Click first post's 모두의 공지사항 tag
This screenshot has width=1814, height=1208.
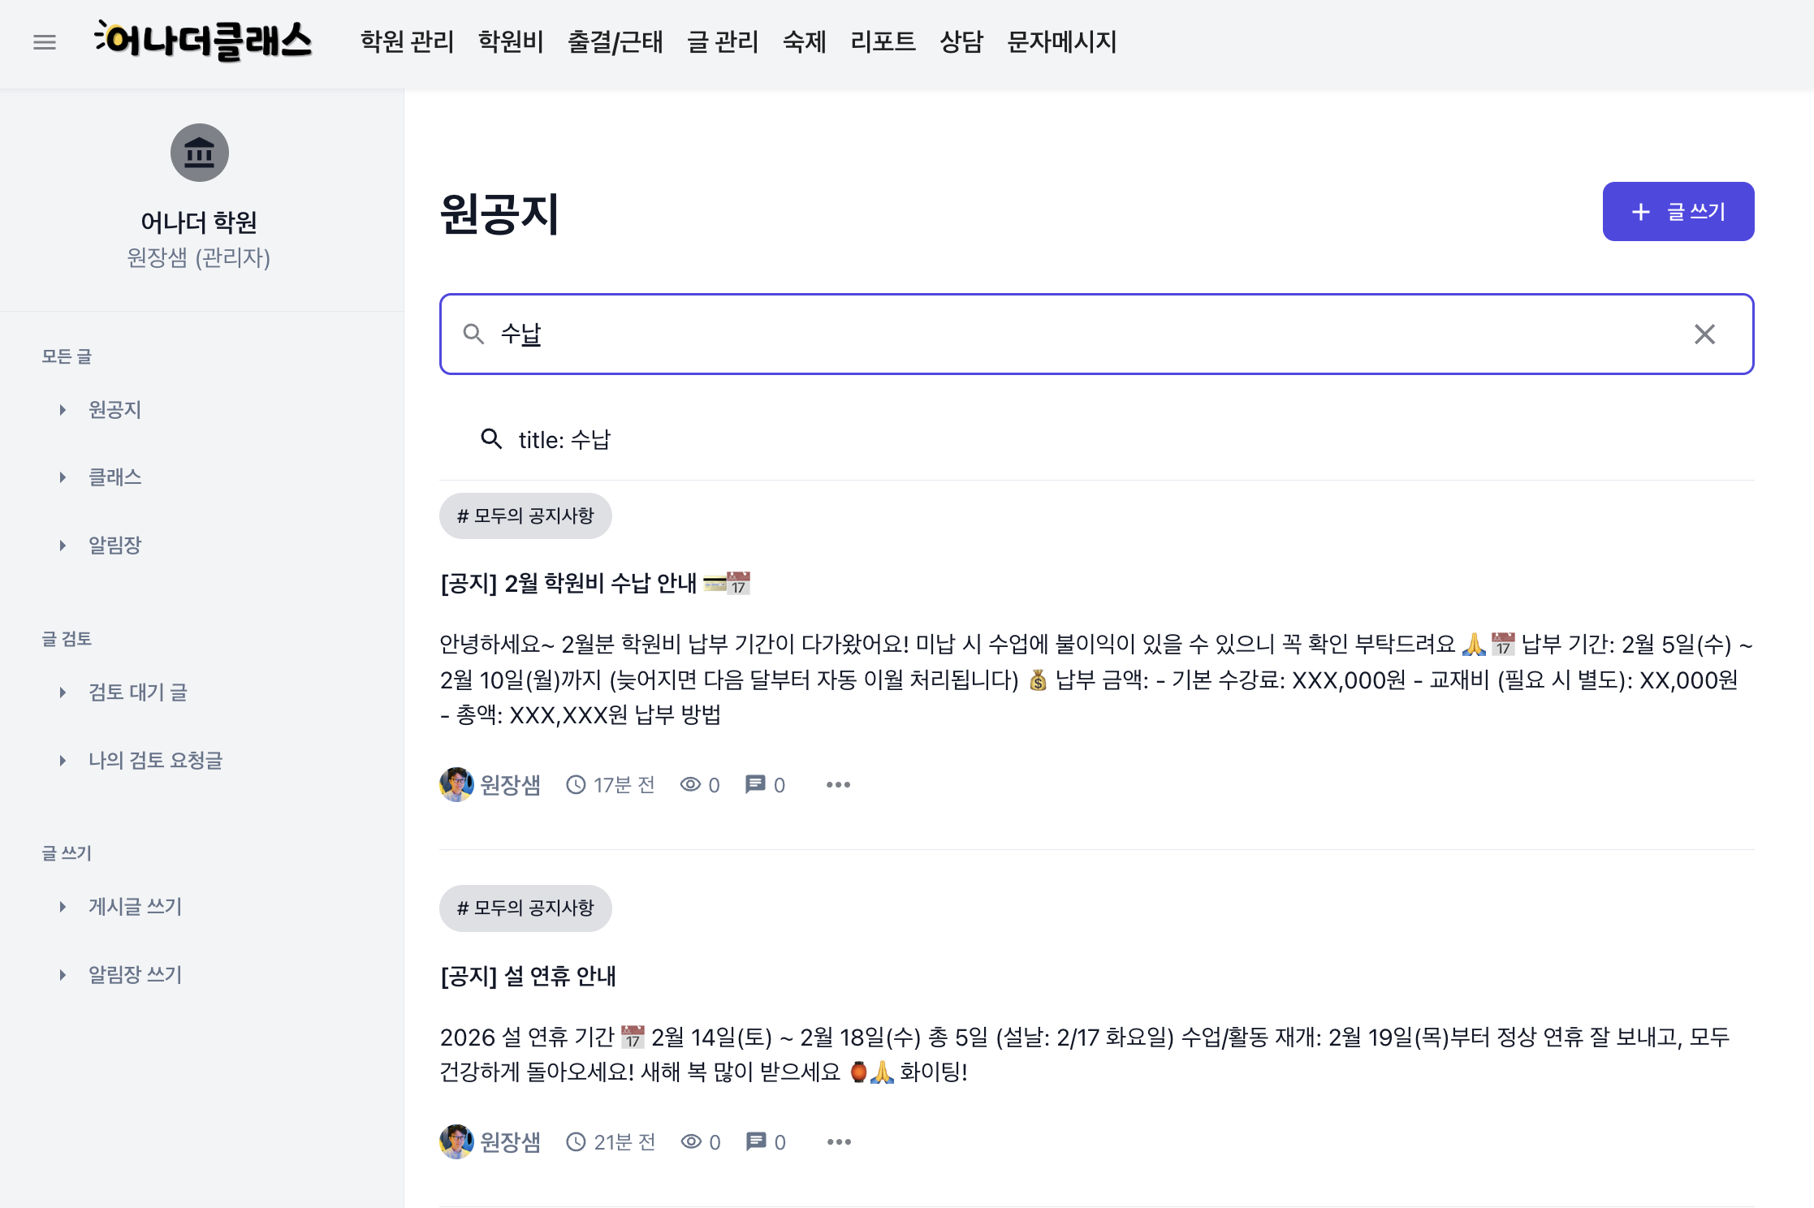(525, 516)
